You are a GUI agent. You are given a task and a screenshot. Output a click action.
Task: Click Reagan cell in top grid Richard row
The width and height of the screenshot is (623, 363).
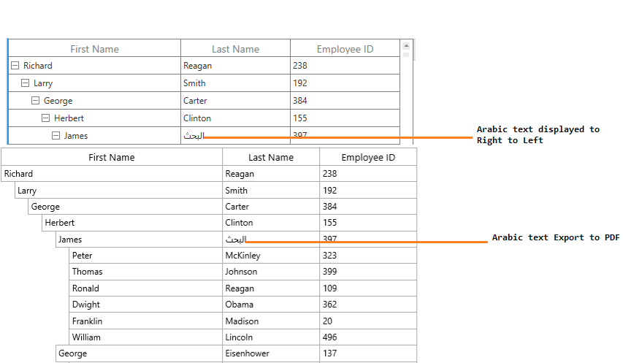click(x=235, y=66)
